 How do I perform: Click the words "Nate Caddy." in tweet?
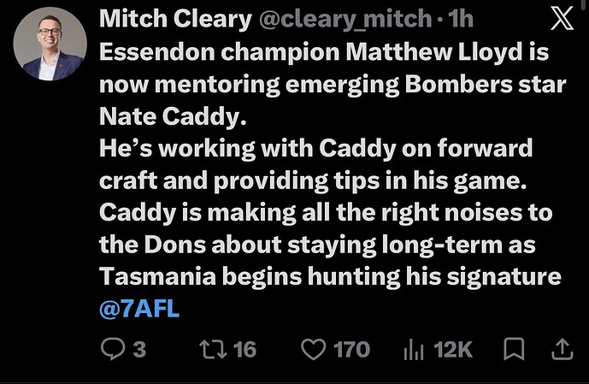click(x=174, y=116)
